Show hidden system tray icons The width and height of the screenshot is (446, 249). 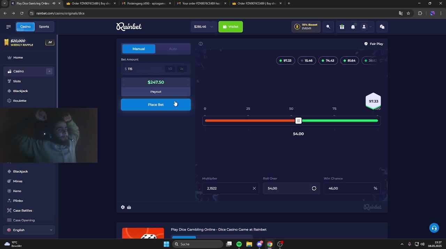click(x=402, y=244)
